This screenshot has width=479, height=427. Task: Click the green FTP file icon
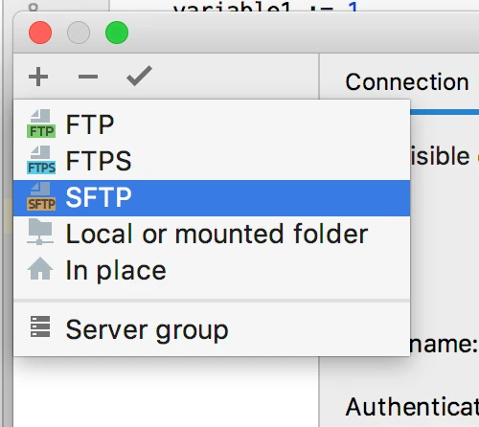(41, 124)
